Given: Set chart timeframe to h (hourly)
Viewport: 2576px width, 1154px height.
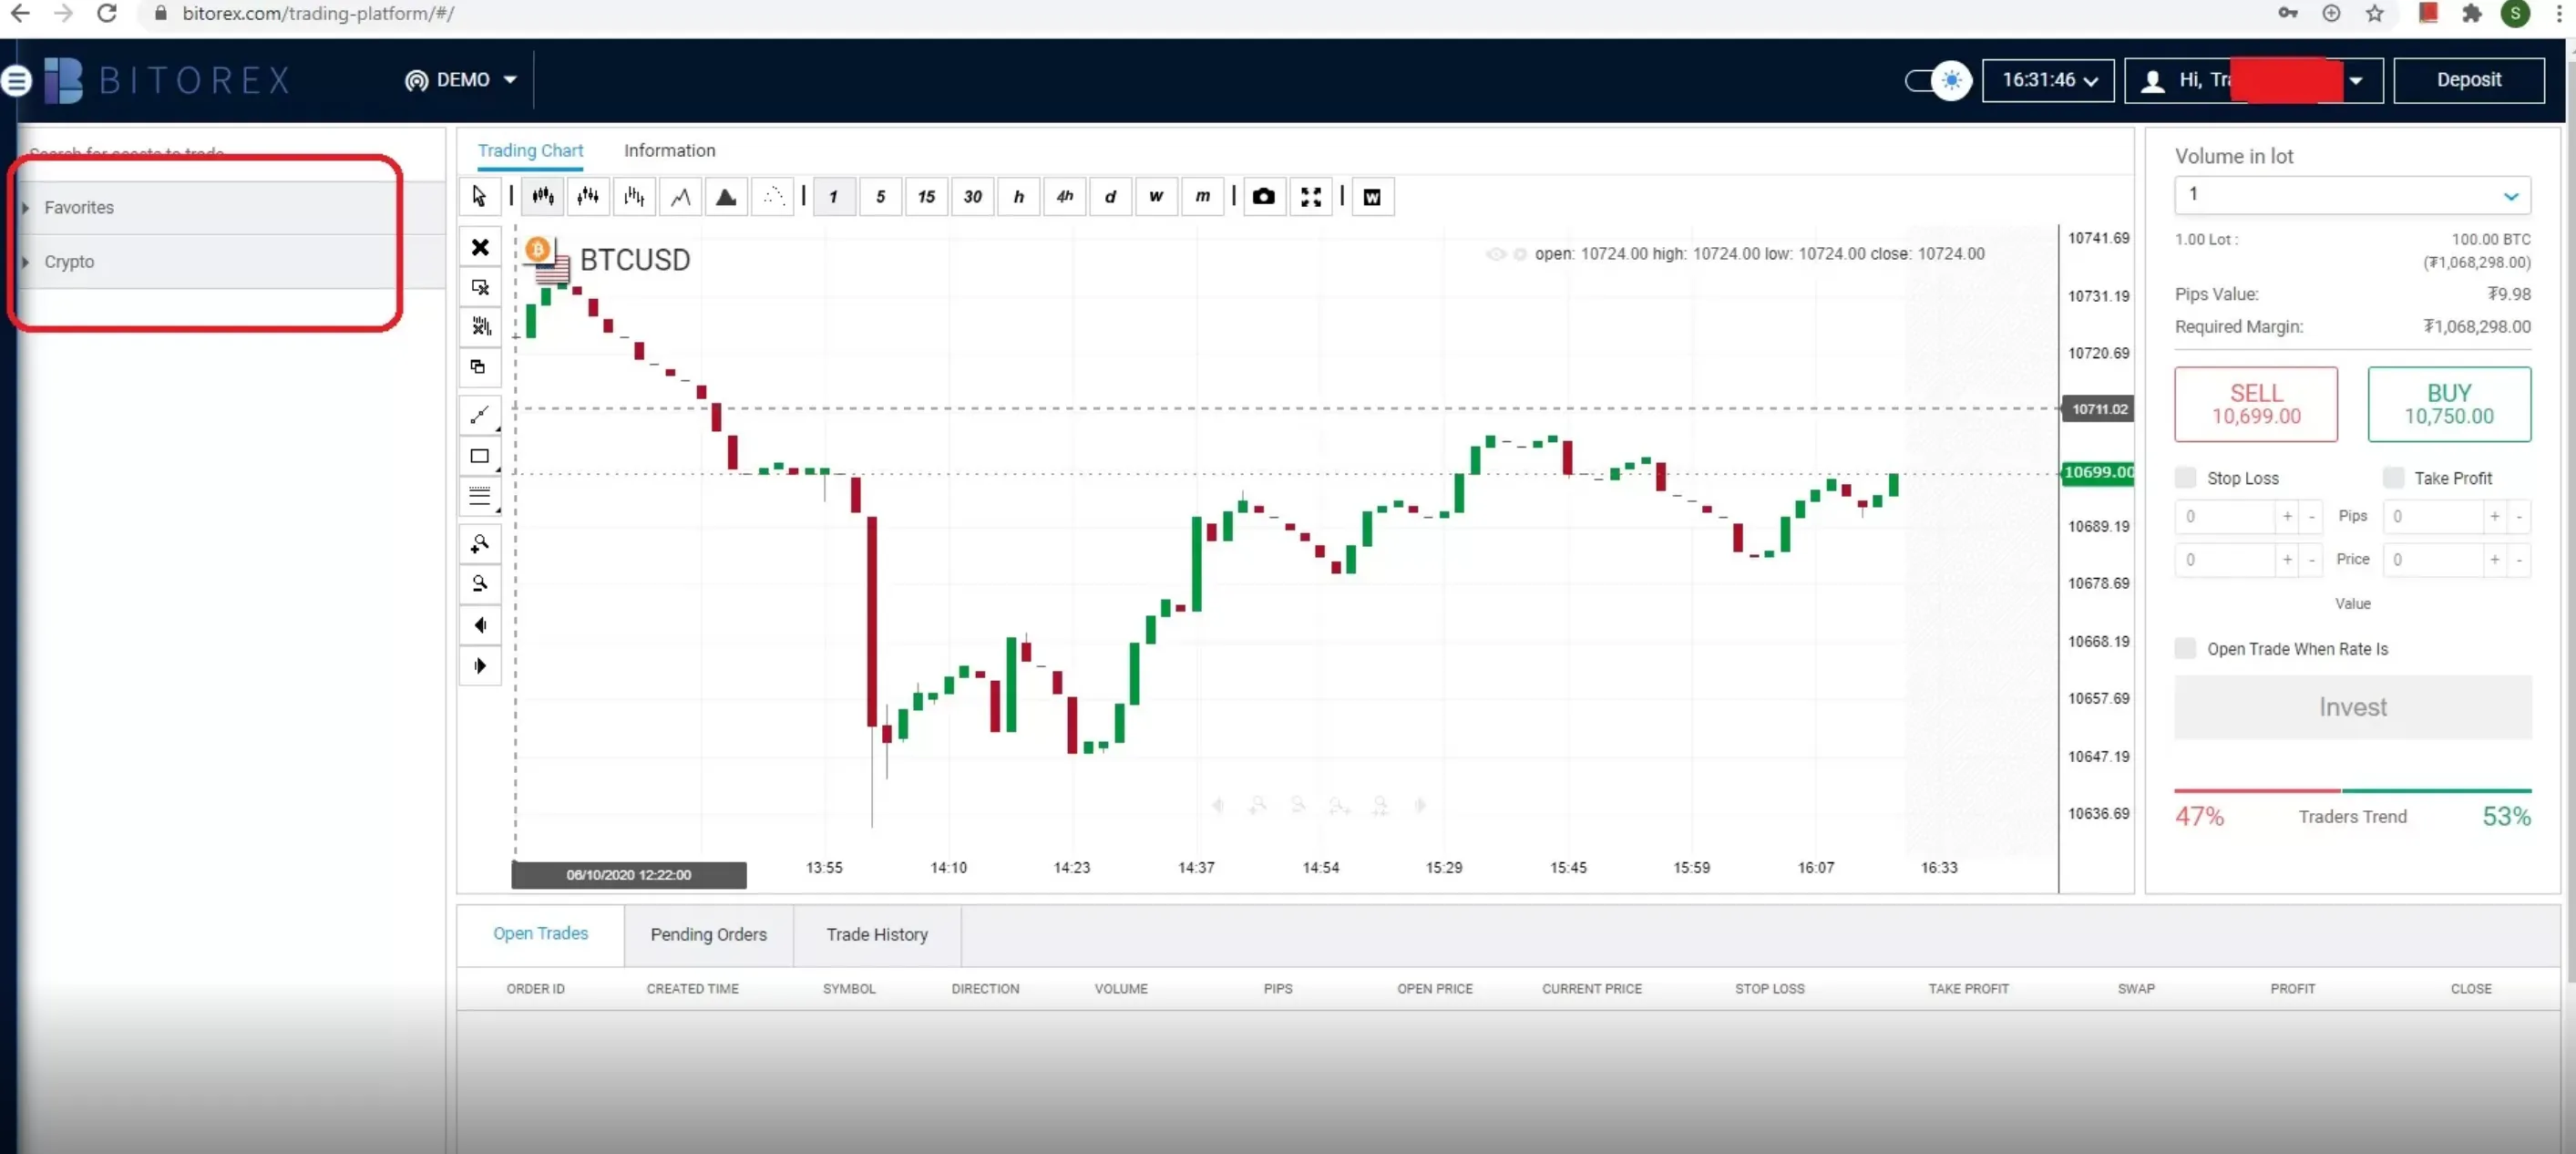Looking at the screenshot, I should point(1019,197).
